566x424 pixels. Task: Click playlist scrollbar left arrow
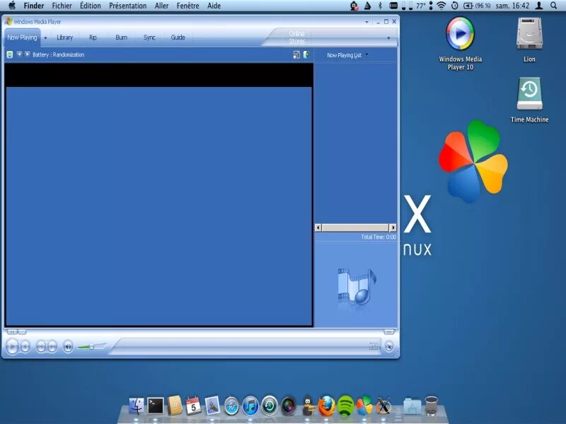318,228
